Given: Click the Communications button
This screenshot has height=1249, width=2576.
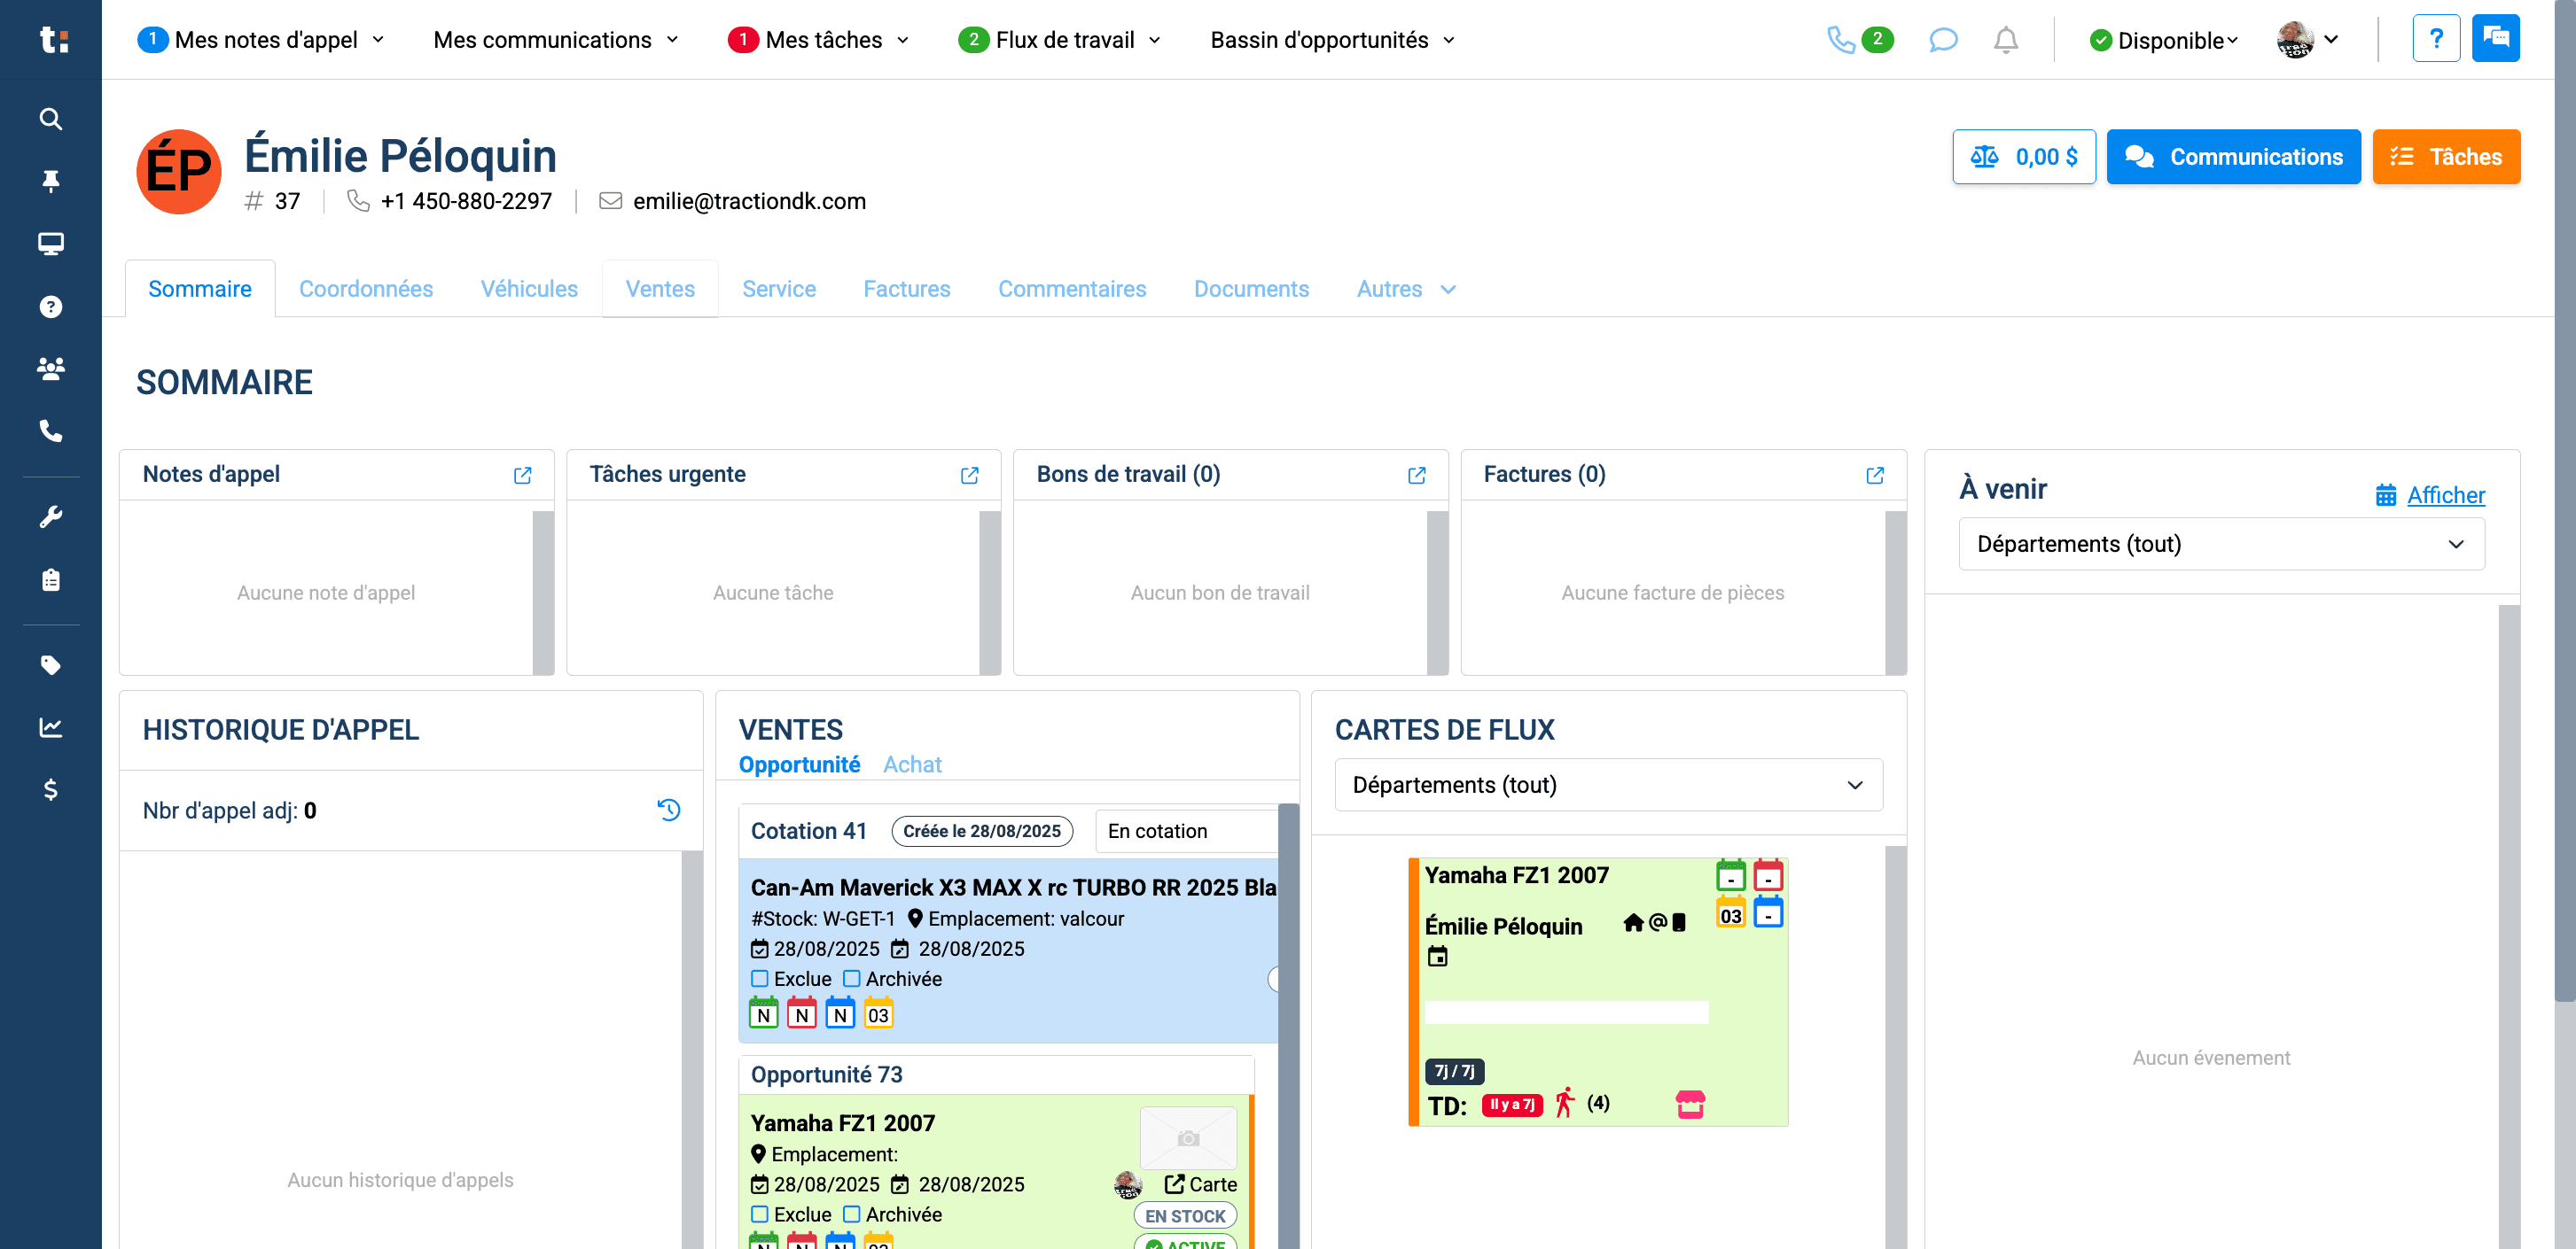Looking at the screenshot, I should (x=2233, y=157).
